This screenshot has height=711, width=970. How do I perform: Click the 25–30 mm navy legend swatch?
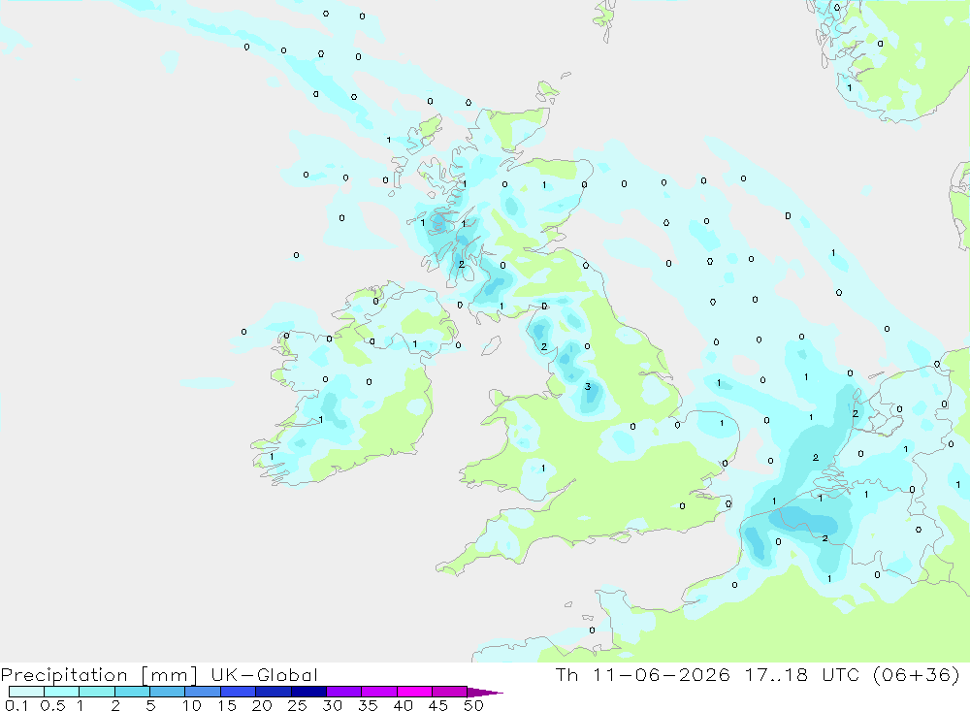pyautogui.click(x=308, y=692)
